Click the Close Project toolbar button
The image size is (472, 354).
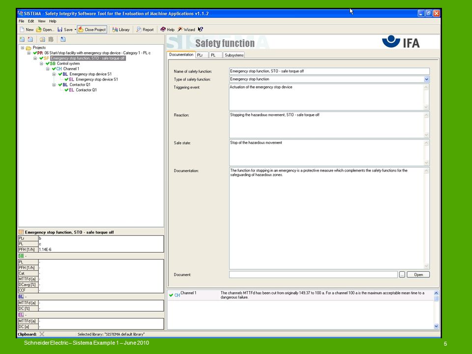pos(92,29)
